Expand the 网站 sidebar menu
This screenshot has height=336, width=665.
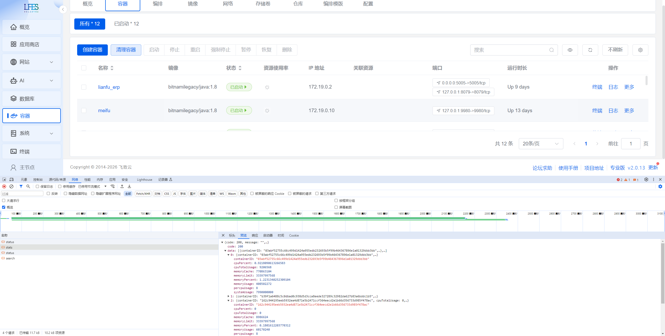31,62
